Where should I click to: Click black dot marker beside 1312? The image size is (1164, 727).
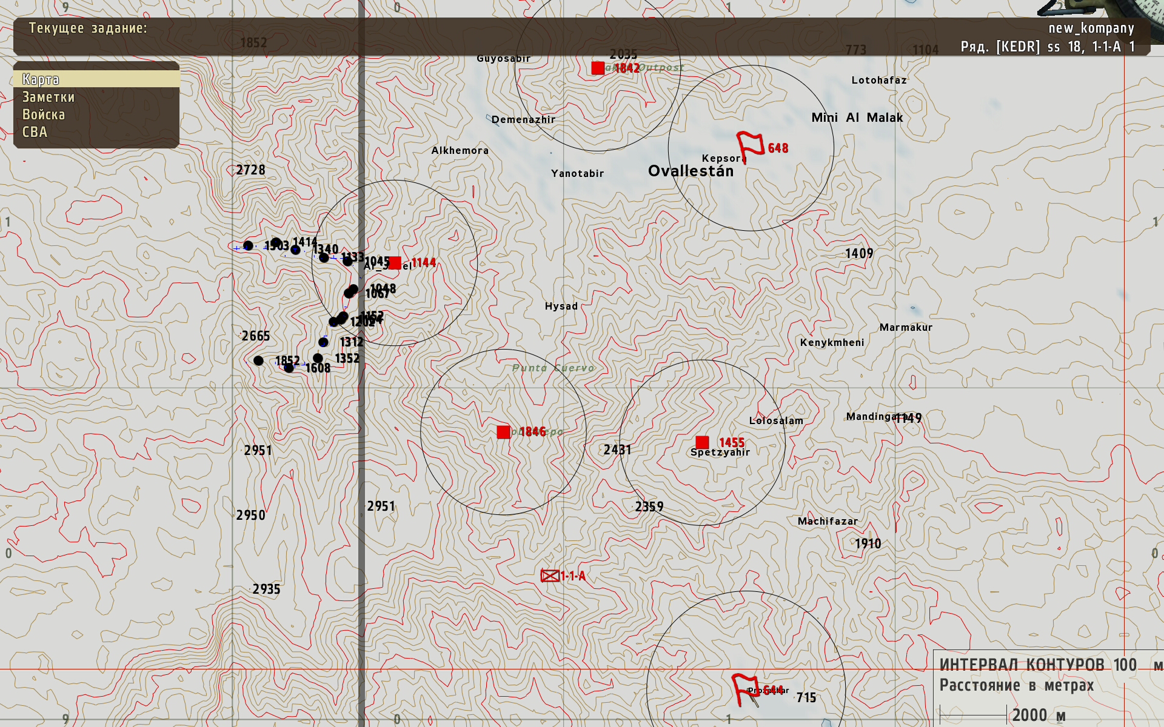(323, 342)
